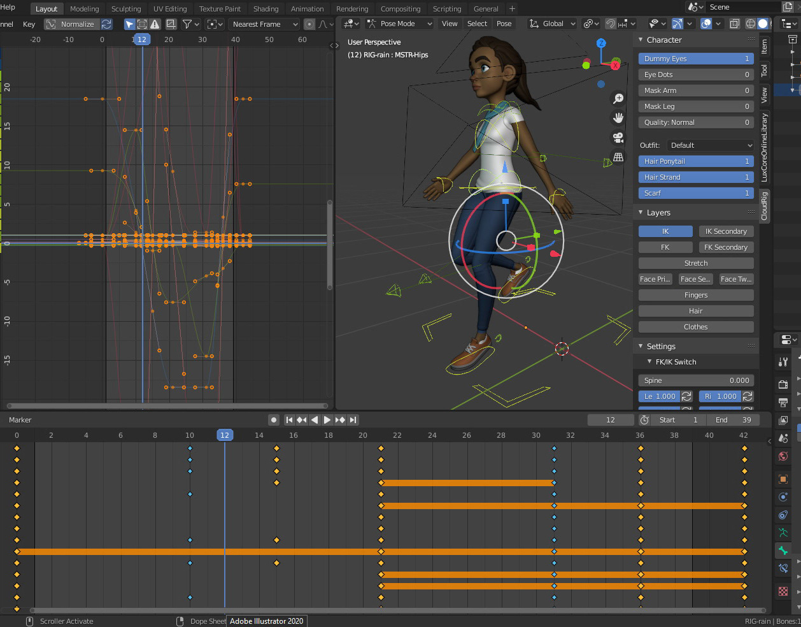Open the Tool properties tab icon
Image resolution: width=801 pixels, height=627 pixels.
[783, 362]
